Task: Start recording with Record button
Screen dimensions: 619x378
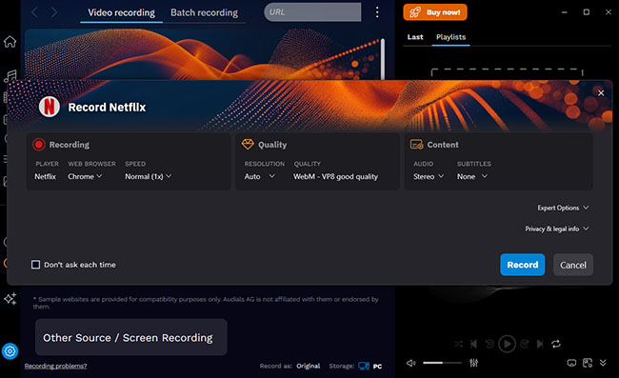Action: click(522, 265)
